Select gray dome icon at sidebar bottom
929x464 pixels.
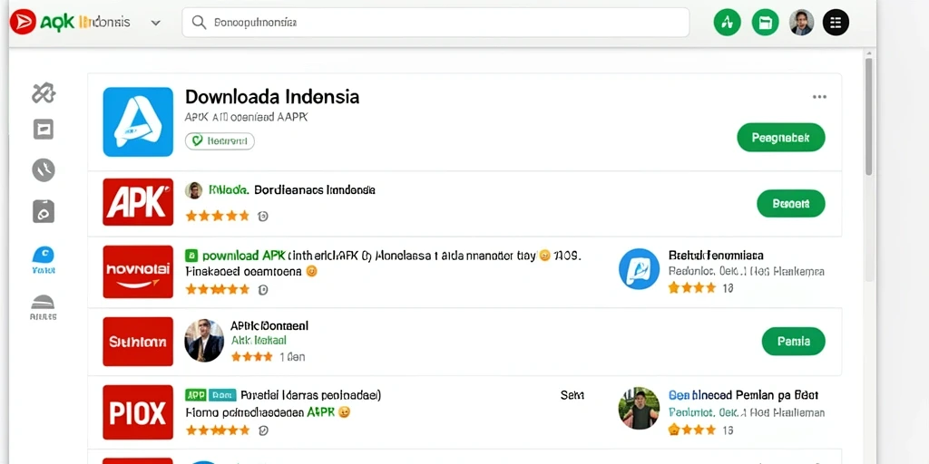click(x=43, y=307)
